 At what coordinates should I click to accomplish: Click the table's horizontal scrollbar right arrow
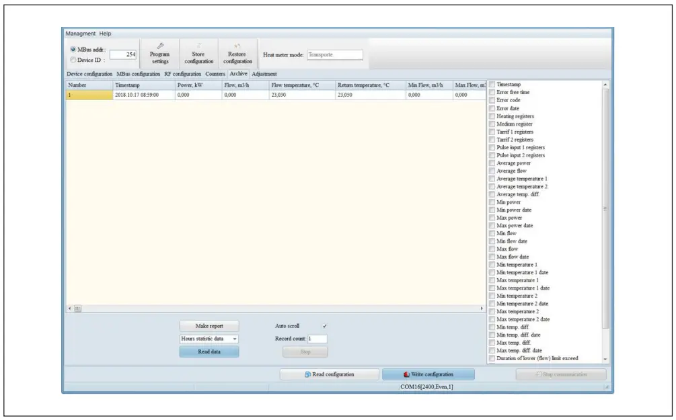481,308
